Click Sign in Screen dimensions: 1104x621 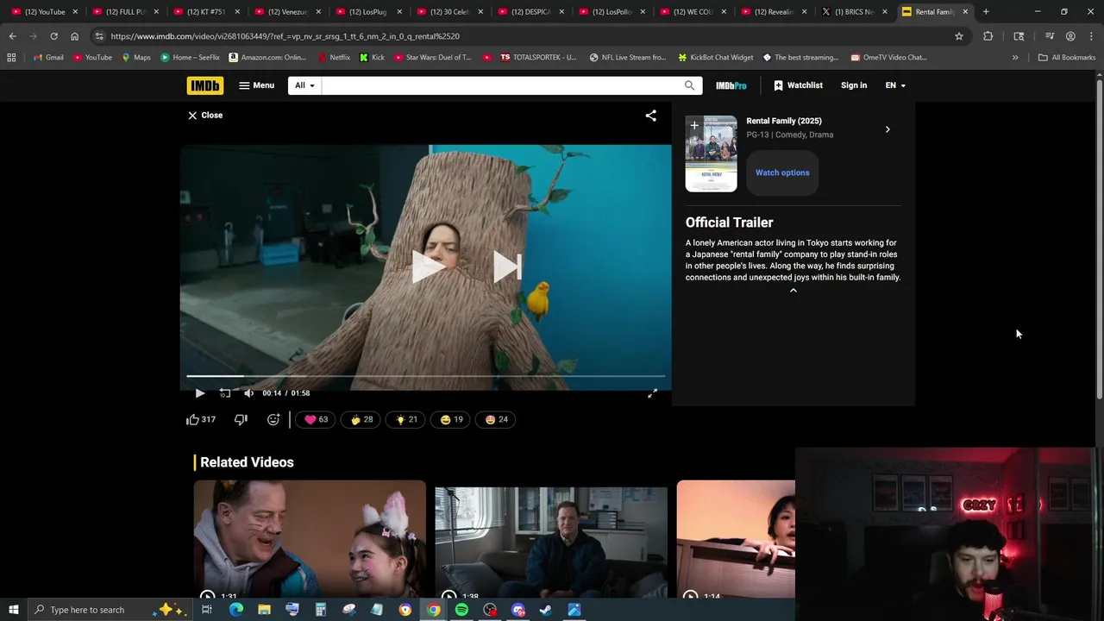pyautogui.click(x=854, y=85)
